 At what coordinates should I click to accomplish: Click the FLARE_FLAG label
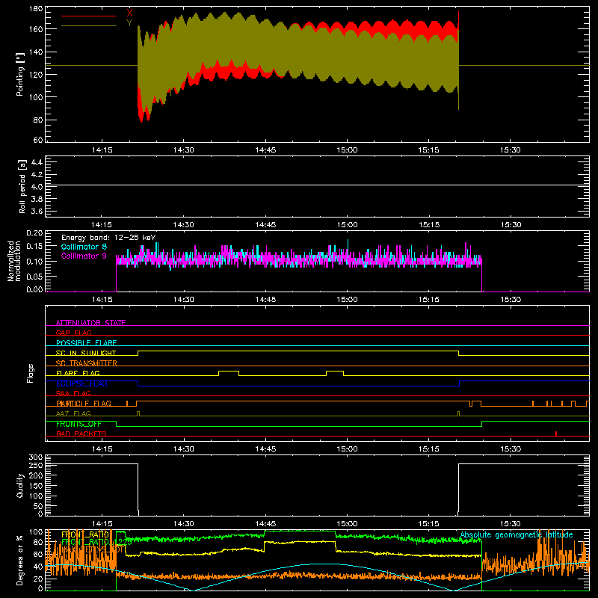tap(78, 373)
